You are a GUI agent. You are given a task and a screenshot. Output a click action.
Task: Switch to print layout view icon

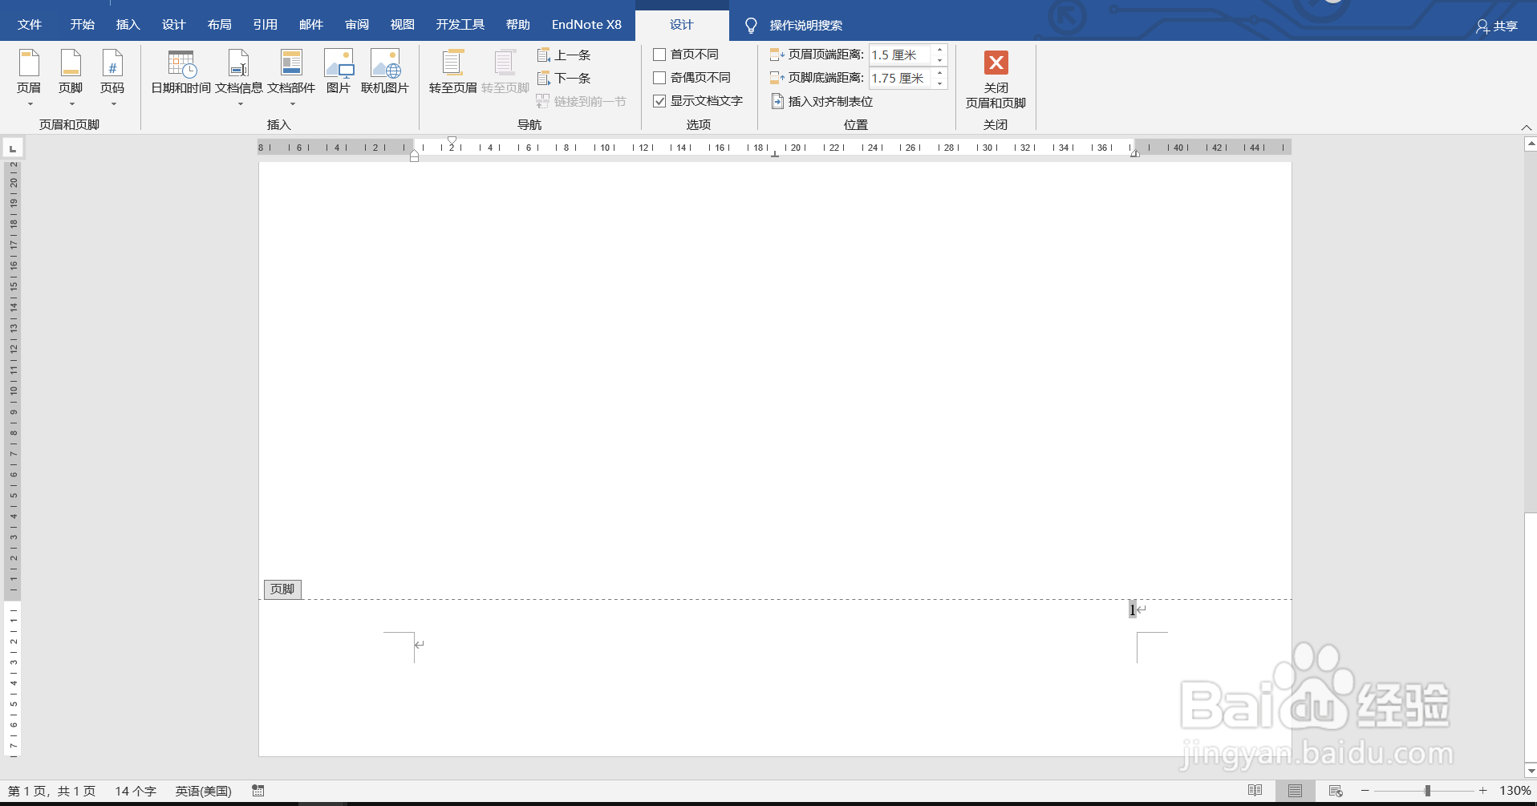click(x=1295, y=791)
